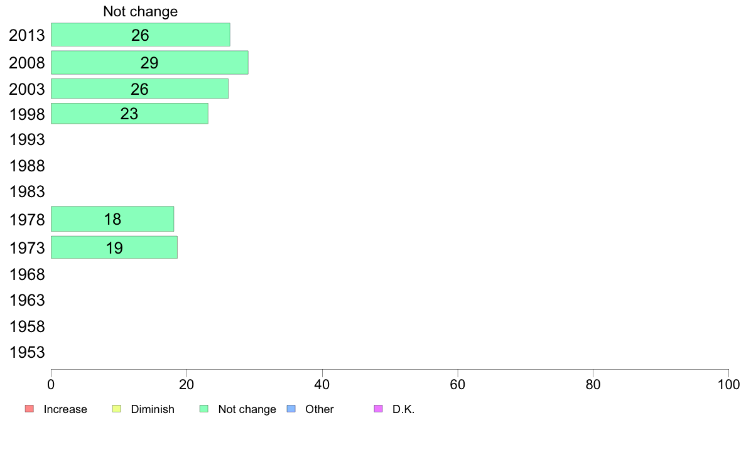746x462 pixels.
Task: Select the 2003 bar showing 26
Action: (x=139, y=89)
